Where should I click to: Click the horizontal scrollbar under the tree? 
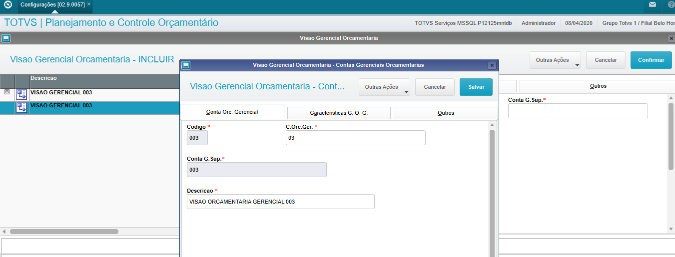pos(64,232)
